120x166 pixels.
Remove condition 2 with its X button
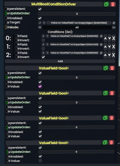point(113,55)
